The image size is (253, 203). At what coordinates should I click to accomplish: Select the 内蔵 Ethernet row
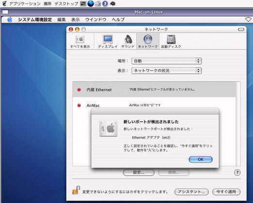[x=154, y=90]
